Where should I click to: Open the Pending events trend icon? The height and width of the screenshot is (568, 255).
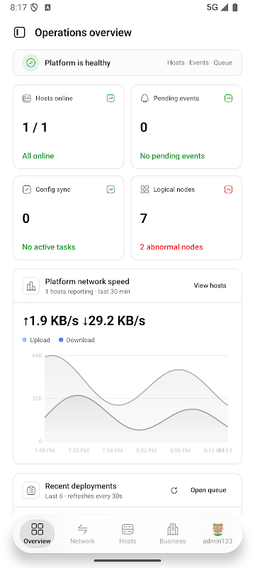tap(228, 98)
